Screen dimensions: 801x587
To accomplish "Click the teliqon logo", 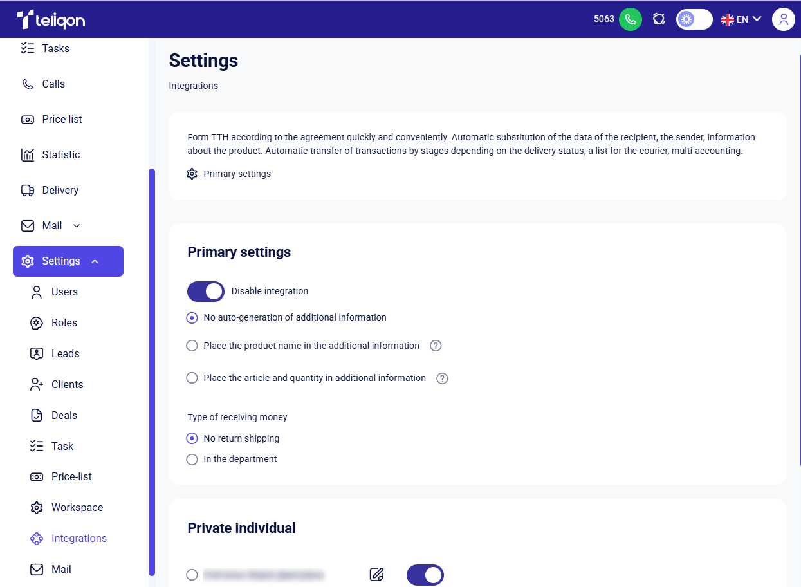I will pos(51,19).
